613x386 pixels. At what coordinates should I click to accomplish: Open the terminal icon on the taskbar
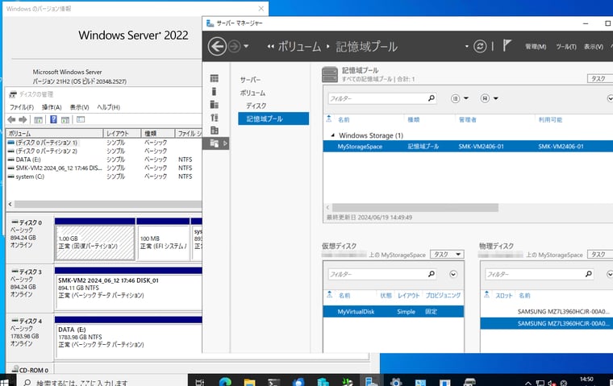coord(273,382)
